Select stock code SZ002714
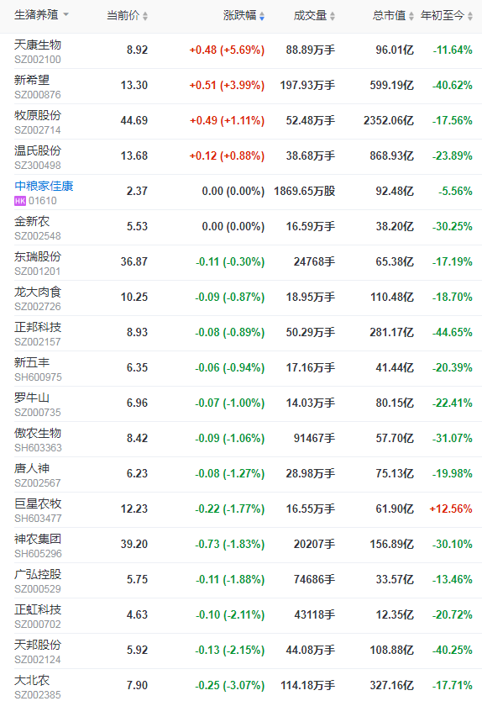 [38, 130]
